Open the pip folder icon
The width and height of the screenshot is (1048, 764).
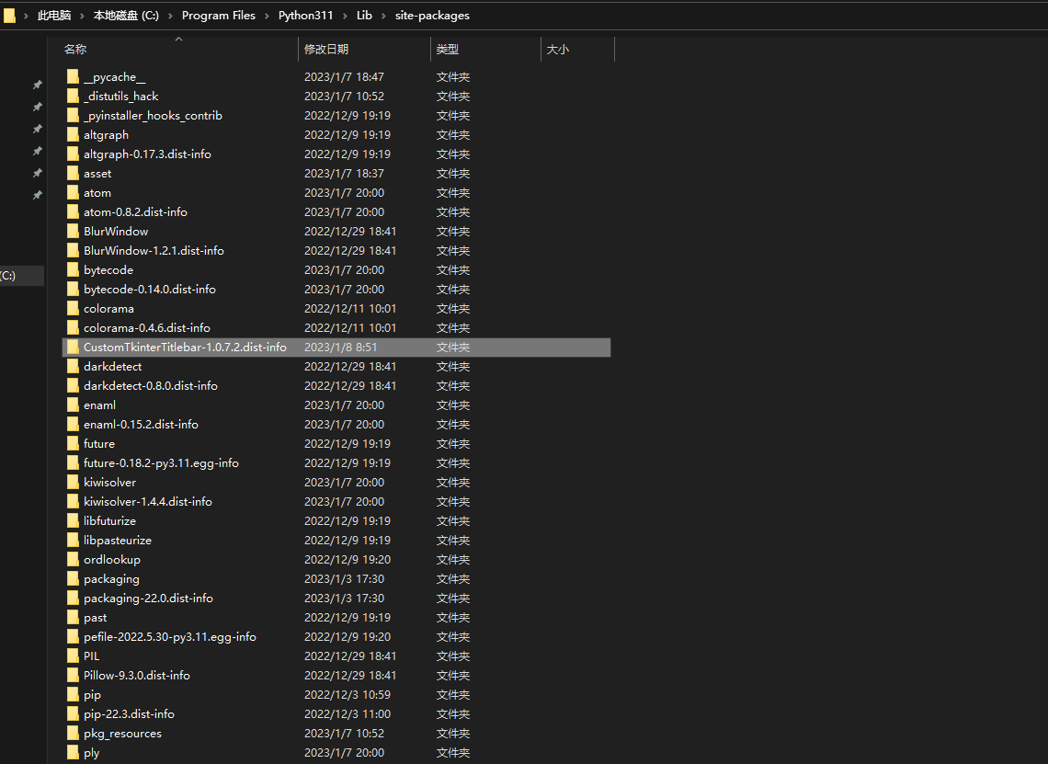coord(73,694)
